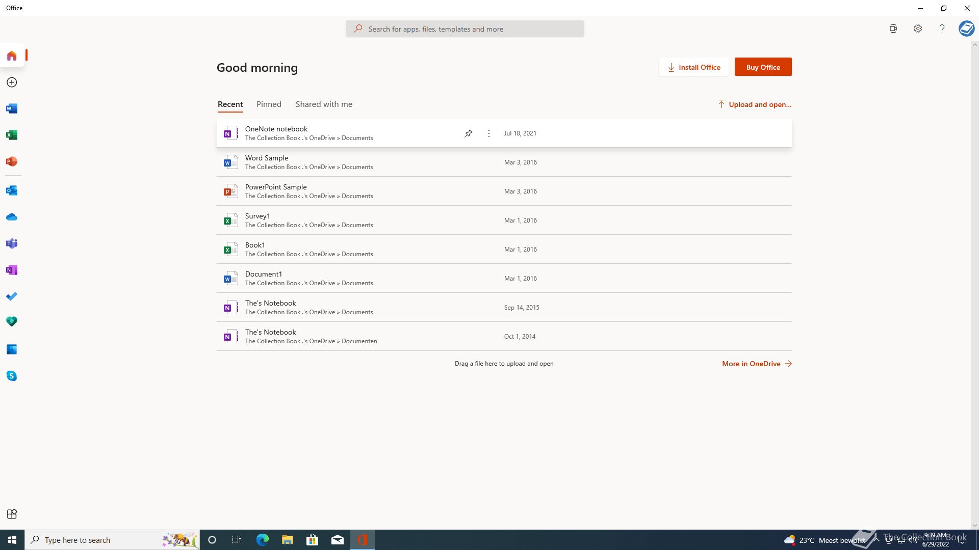The width and height of the screenshot is (979, 550).
Task: Open The's Notebook dated Oct 1, 2014
Action: pyautogui.click(x=504, y=337)
